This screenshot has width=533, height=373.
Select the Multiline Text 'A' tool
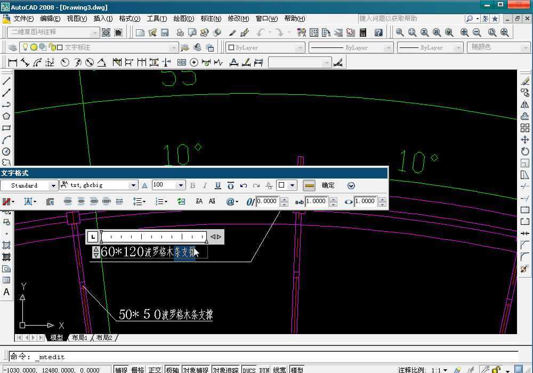pyautogui.click(x=6, y=292)
